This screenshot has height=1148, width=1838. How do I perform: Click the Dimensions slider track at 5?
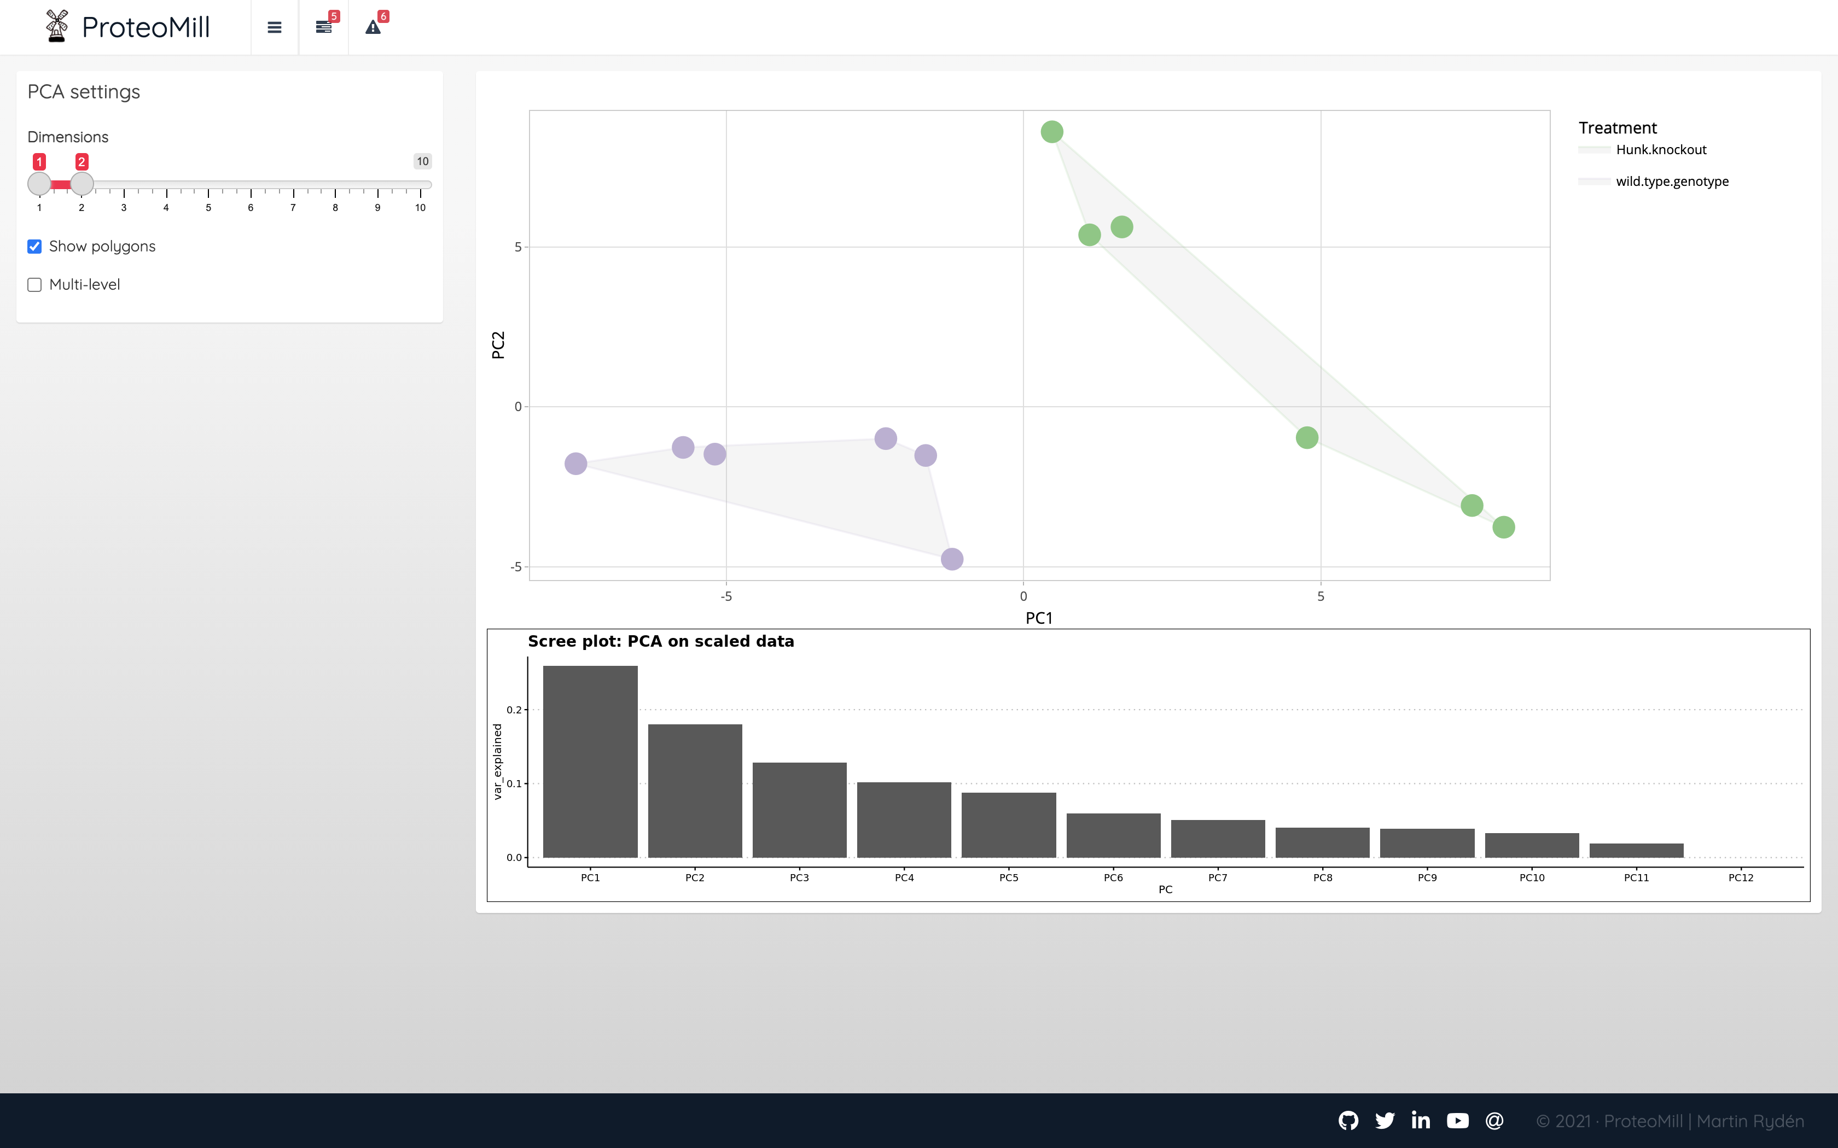[x=208, y=185]
